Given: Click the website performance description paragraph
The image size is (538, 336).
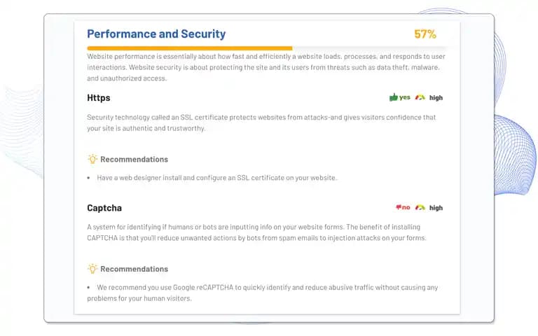Looking at the screenshot, I should point(266,67).
